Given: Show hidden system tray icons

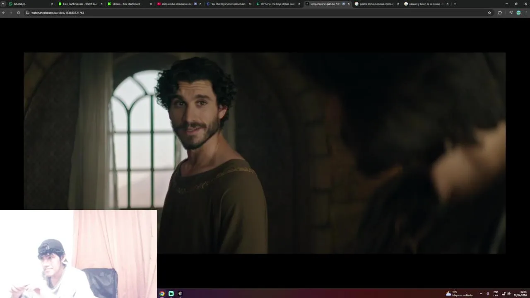Looking at the screenshot, I should (x=481, y=293).
